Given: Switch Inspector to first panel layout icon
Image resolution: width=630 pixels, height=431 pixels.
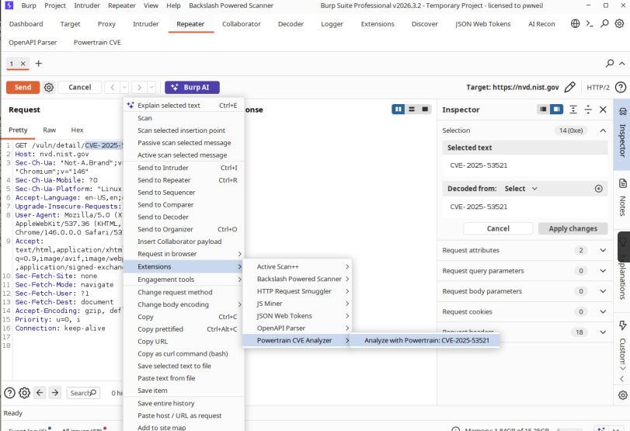Looking at the screenshot, I should [543, 109].
